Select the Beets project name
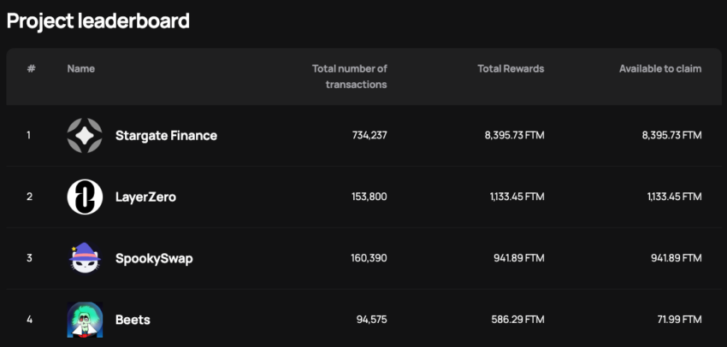The height and width of the screenshot is (347, 727). (133, 320)
